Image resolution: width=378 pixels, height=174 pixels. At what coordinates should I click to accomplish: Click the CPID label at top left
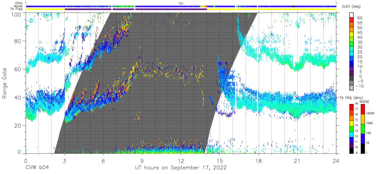pos(19,3)
